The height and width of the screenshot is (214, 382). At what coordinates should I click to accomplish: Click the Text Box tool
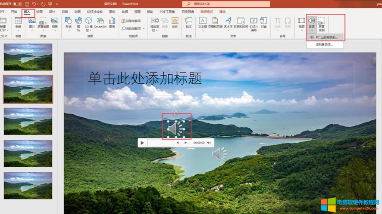(x=203, y=22)
